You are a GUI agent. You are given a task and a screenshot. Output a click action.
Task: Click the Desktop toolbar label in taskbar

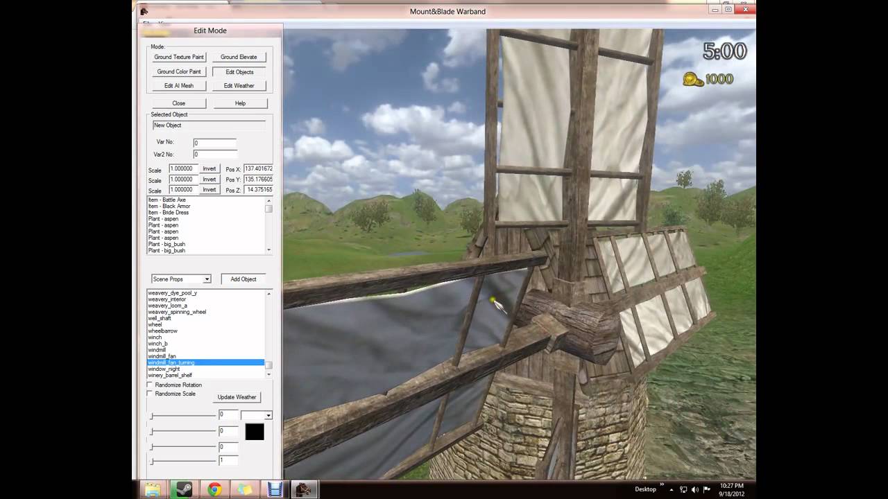tap(645, 489)
